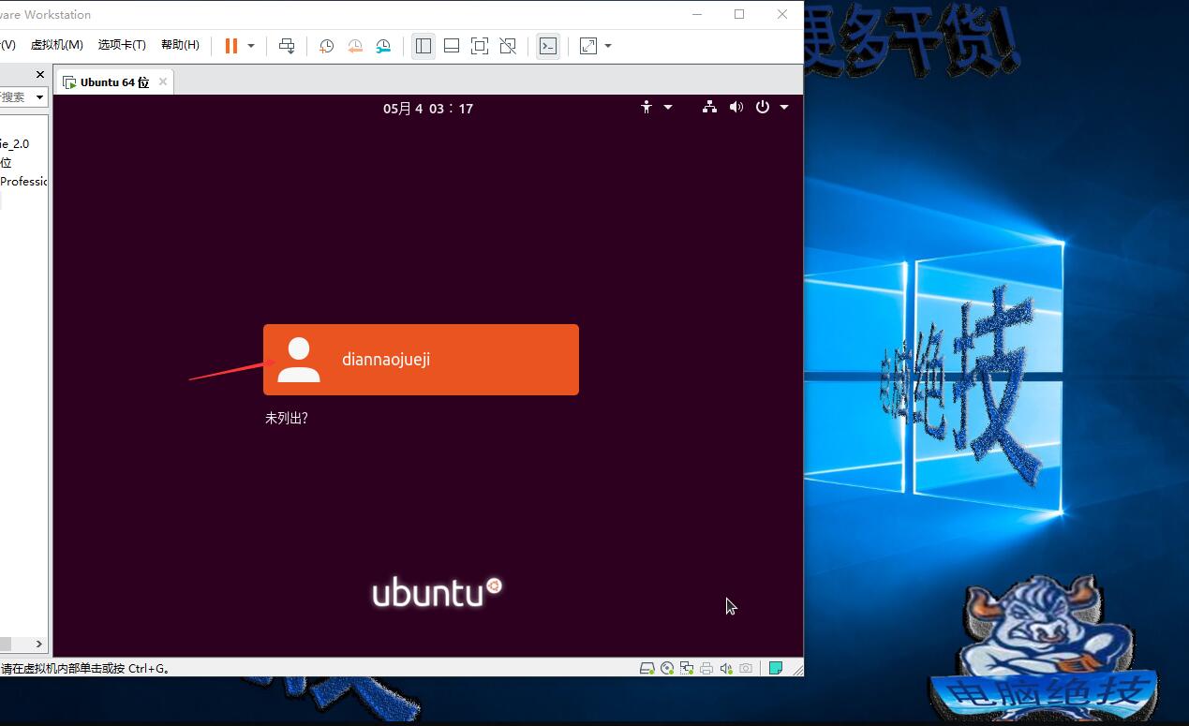This screenshot has height=726, width=1189.
Task: Select the library item ending in _2.0
Action: tap(15, 144)
